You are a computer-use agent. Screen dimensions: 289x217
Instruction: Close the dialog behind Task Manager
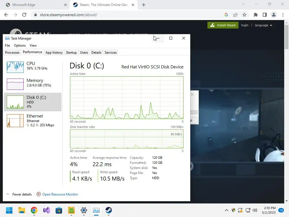(x=192, y=94)
